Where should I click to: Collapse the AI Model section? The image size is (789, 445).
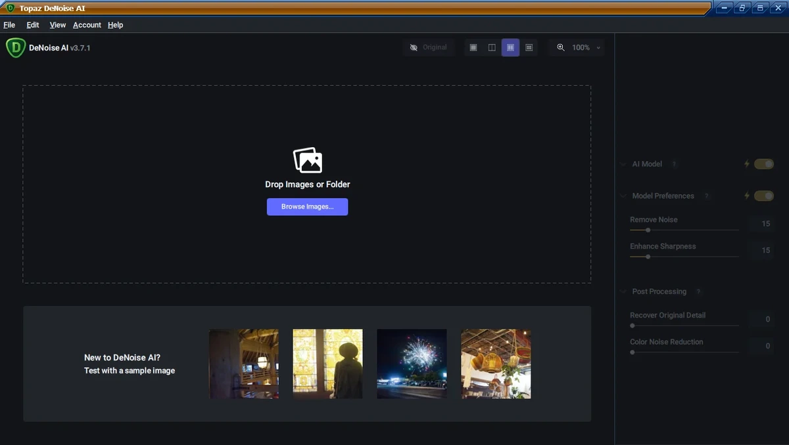click(623, 164)
